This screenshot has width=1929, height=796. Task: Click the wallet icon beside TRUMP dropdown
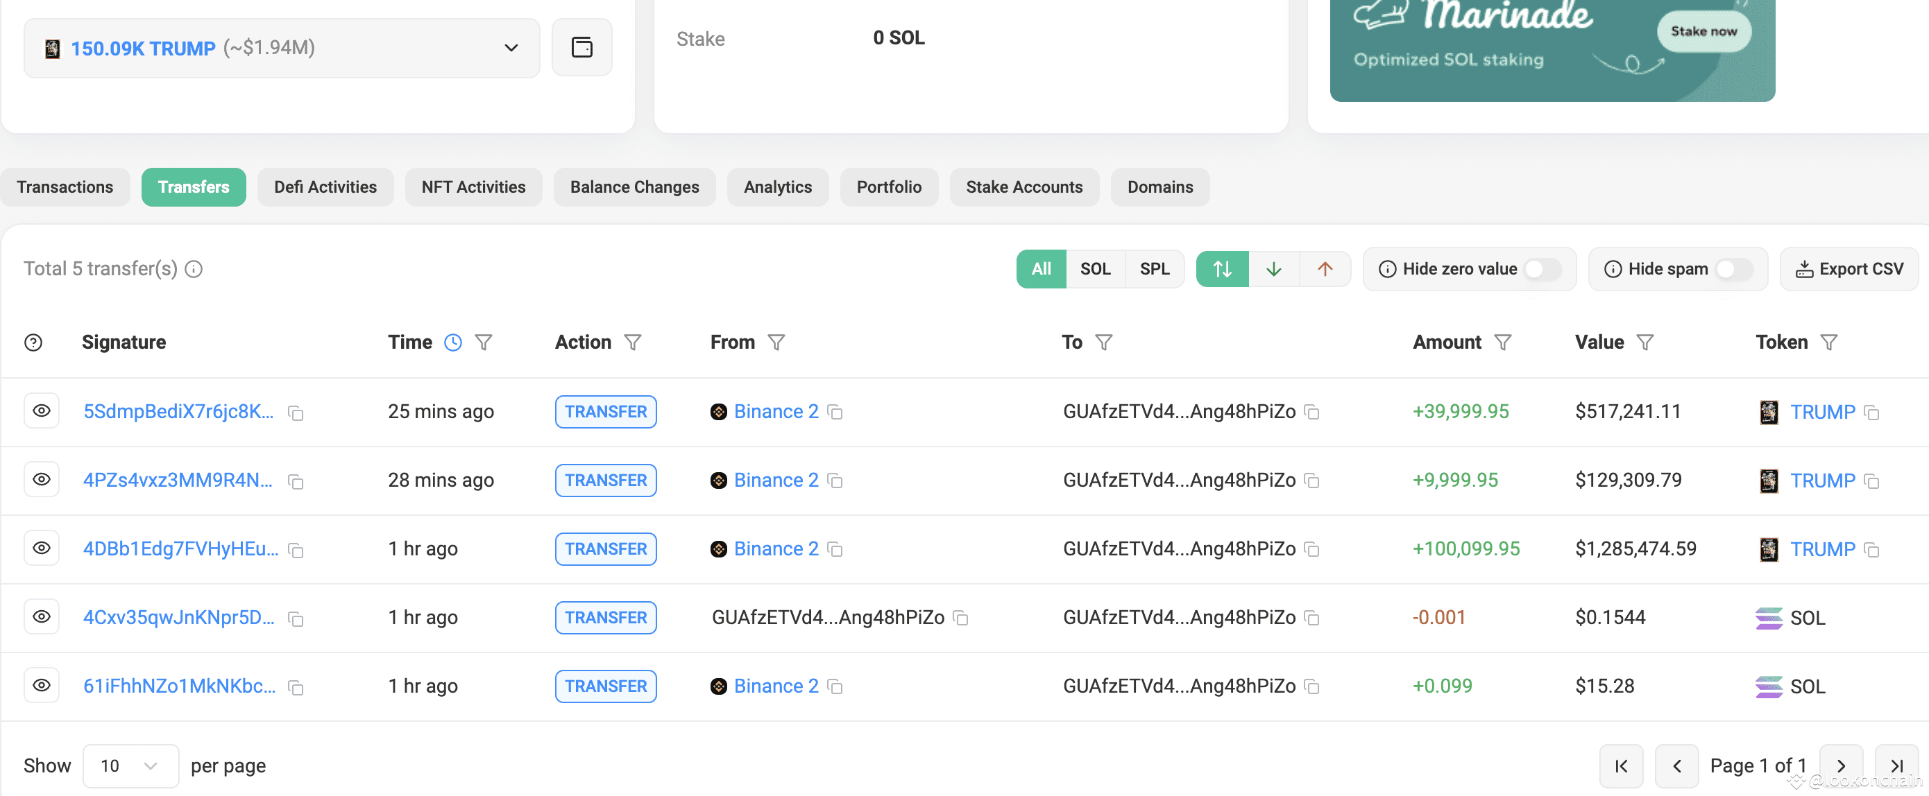[x=582, y=48]
